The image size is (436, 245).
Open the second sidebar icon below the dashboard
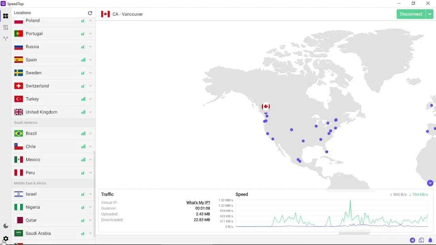5,28
